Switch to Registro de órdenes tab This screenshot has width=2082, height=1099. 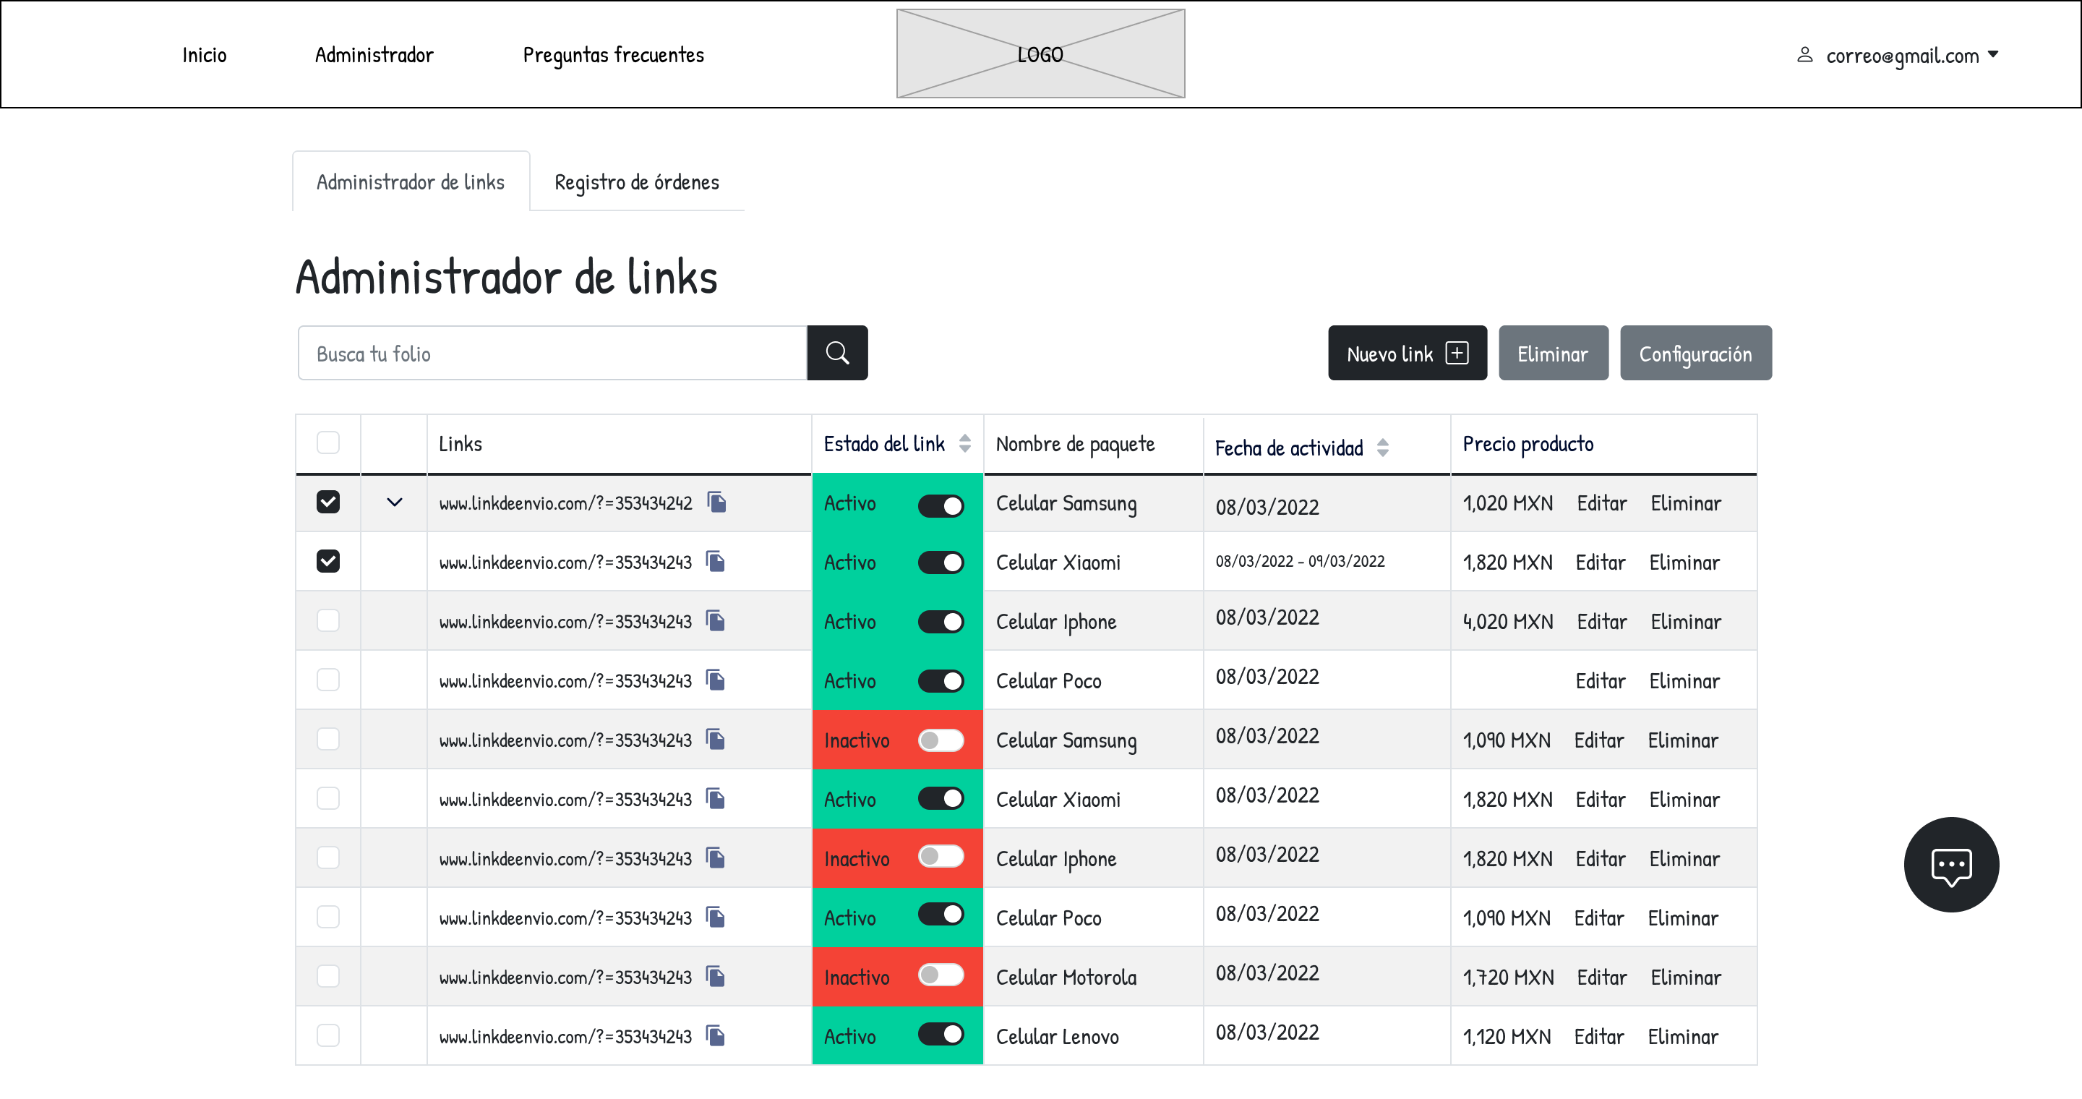point(636,181)
